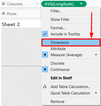
Task: Click Remove in the context menu
Action: [58, 102]
